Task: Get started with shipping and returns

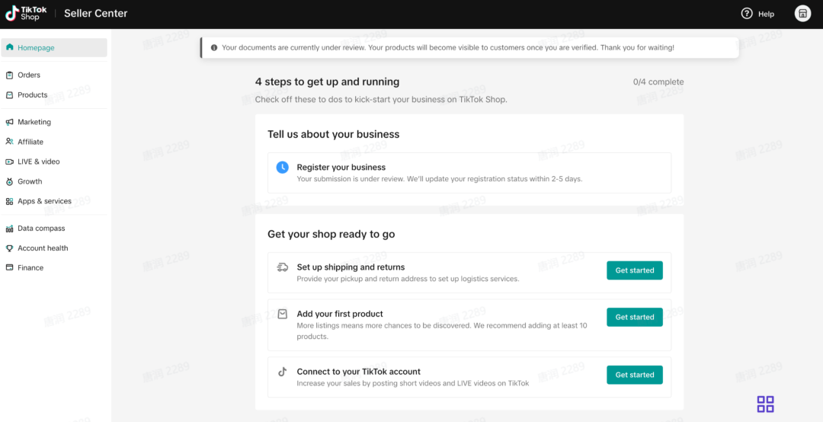Action: pyautogui.click(x=634, y=270)
